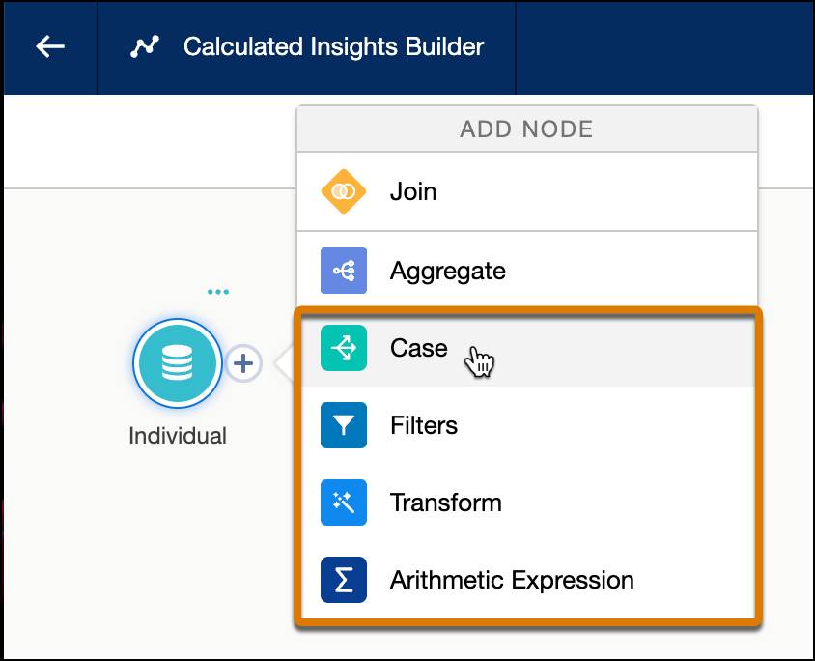Viewport: 815px width, 661px height.
Task: Choose Aggregate from the Add Node menu
Action: 527,271
